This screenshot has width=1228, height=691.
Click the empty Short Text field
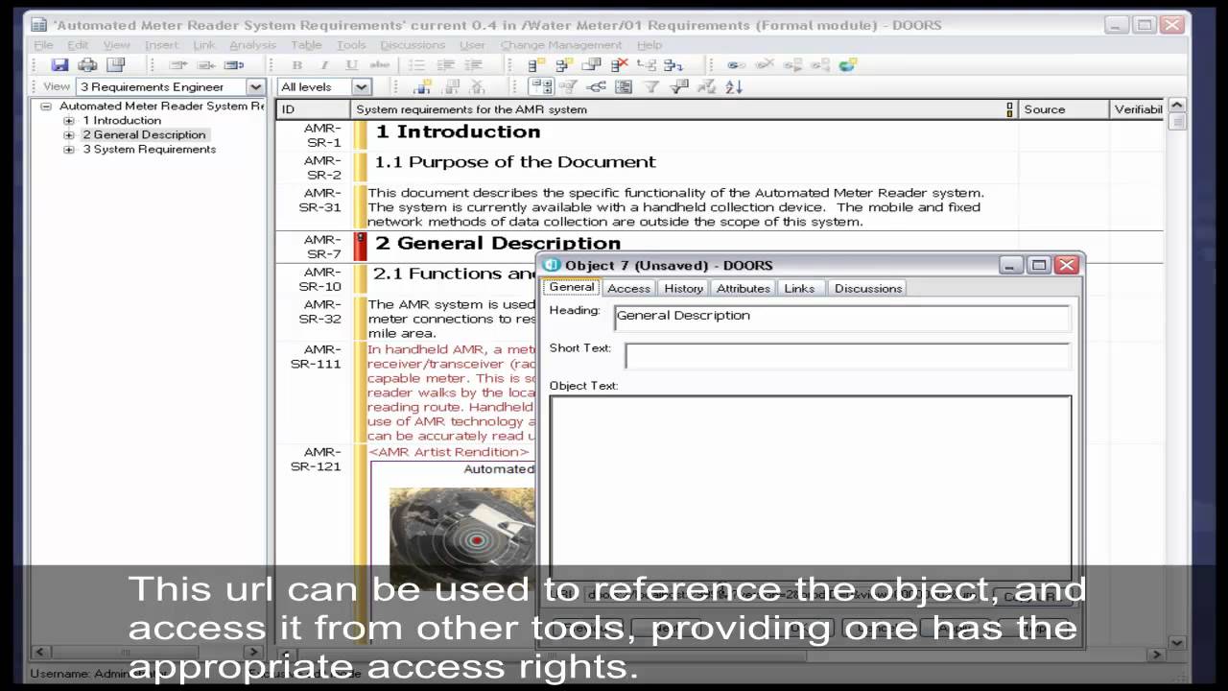click(847, 356)
